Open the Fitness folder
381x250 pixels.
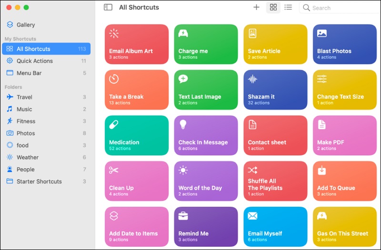point(26,121)
